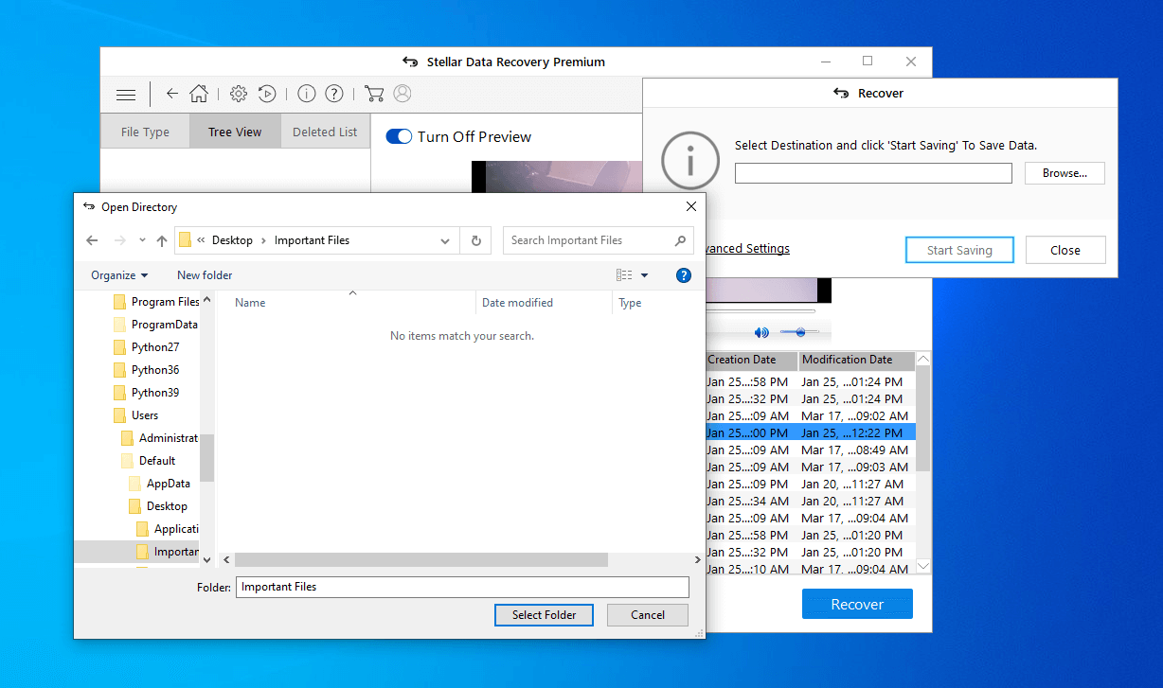Mute the preview volume speaker icon
The height and width of the screenshot is (688, 1163).
[761, 332]
